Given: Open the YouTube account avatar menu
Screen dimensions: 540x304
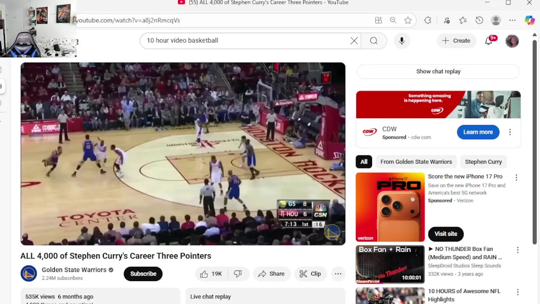Looking at the screenshot, I should (512, 41).
